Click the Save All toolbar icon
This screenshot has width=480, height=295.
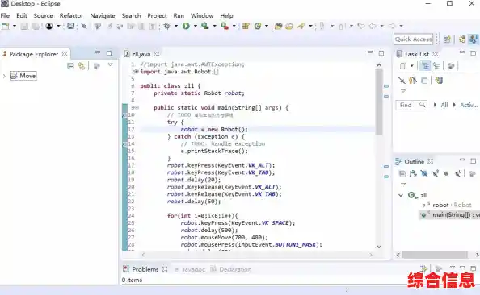36,26
